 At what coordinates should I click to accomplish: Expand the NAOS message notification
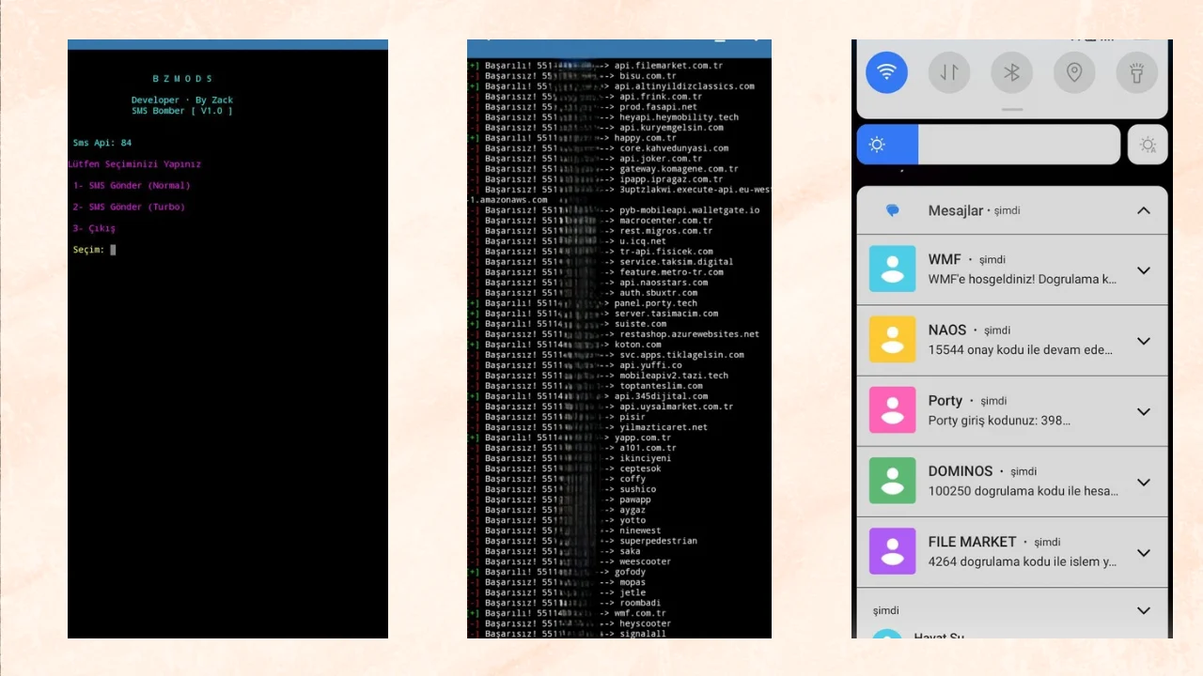(x=1144, y=341)
